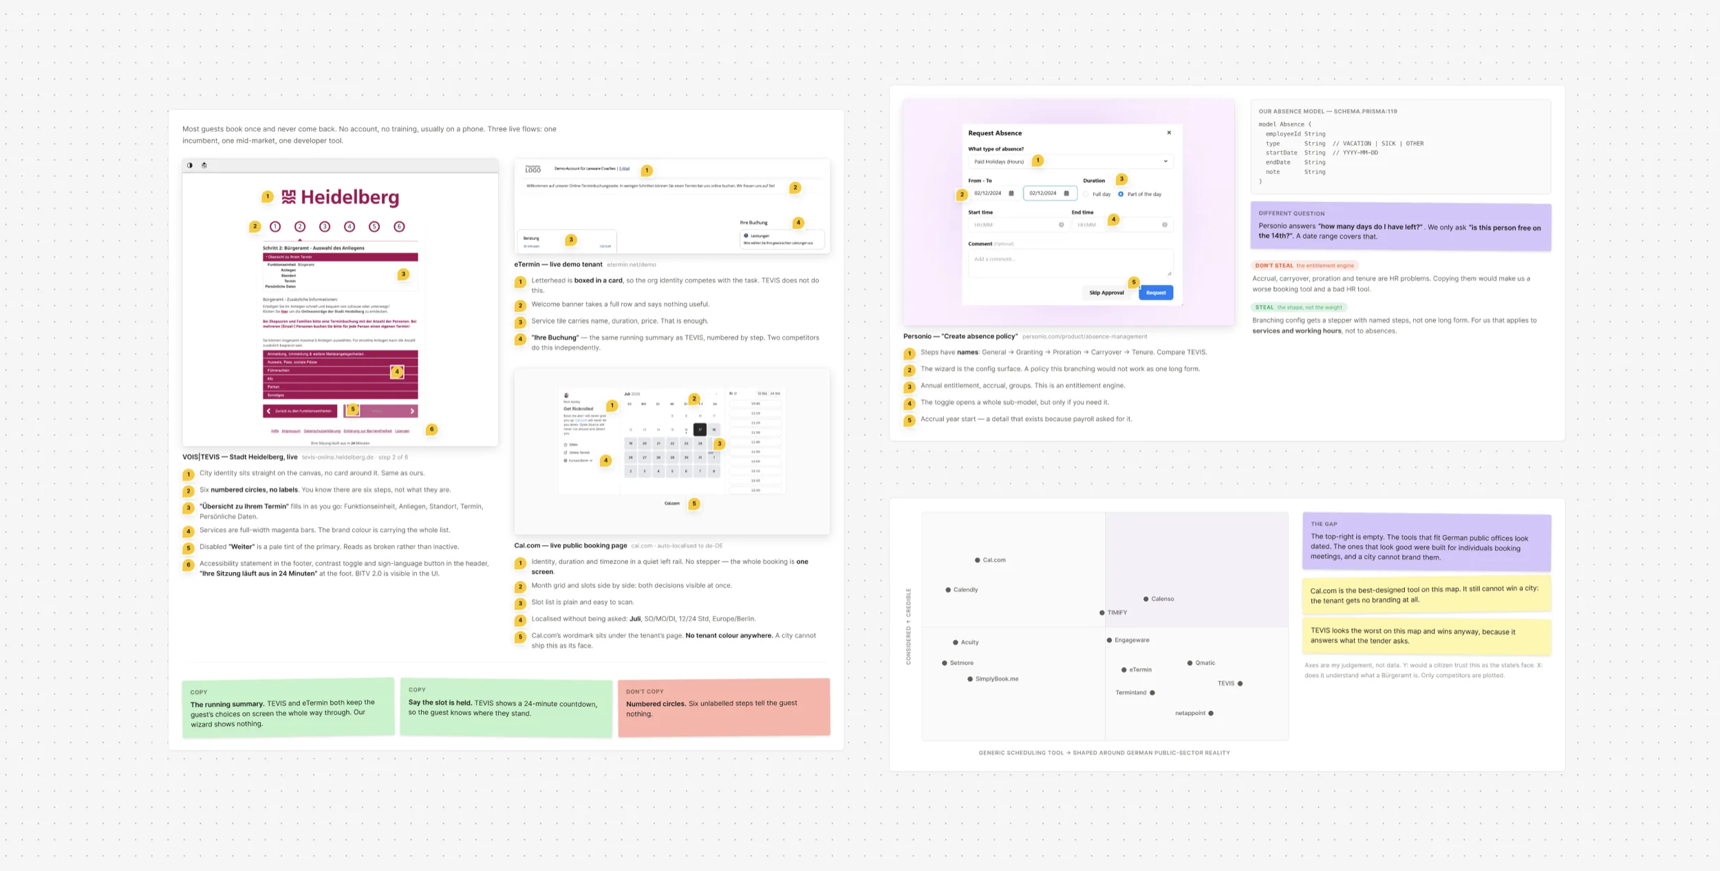1720x871 pixels.
Task: Select the purple THE GAP note
Action: click(x=1426, y=542)
